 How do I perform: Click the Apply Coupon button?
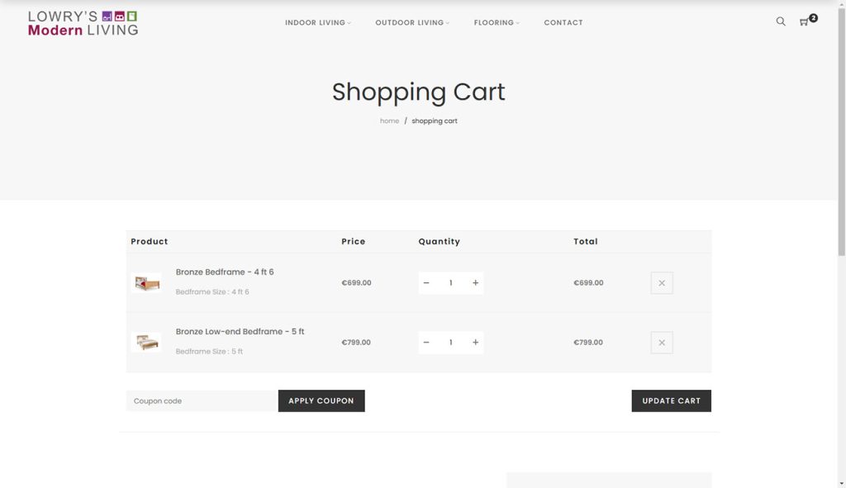pos(321,400)
